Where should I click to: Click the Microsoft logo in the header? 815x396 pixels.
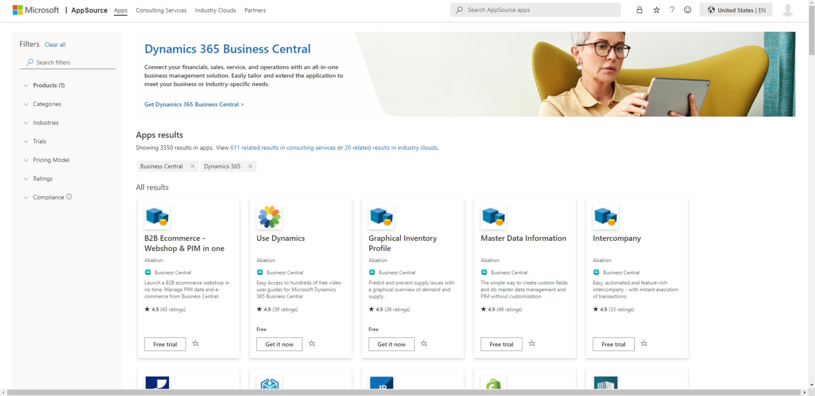tap(35, 9)
